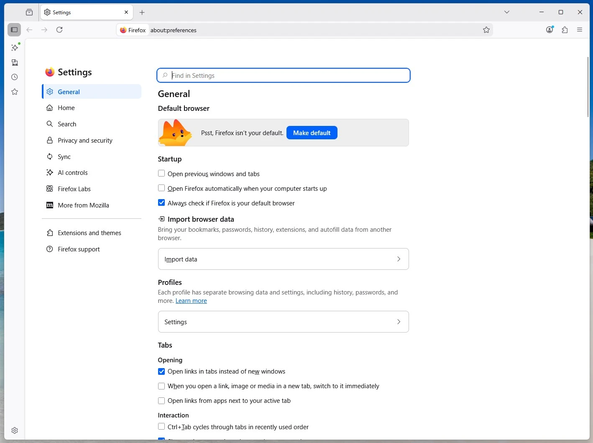This screenshot has height=443, width=593.
Task: Uncheck Always check if Firefox is default
Action: point(161,202)
